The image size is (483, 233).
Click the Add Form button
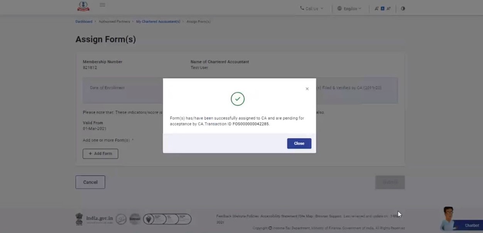coord(100,153)
